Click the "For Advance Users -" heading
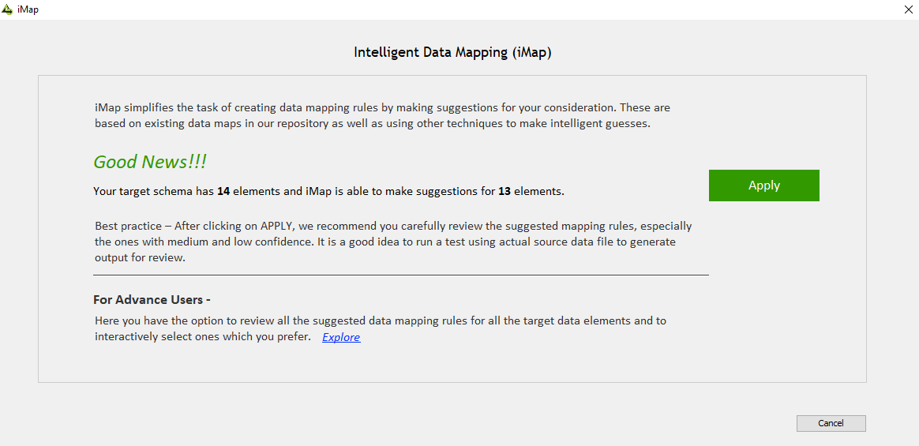This screenshot has width=919, height=446. pos(152,300)
